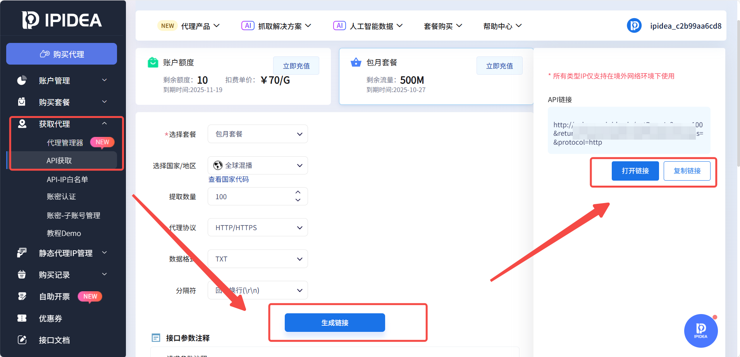Click the page vertical scrollbar

738,93
